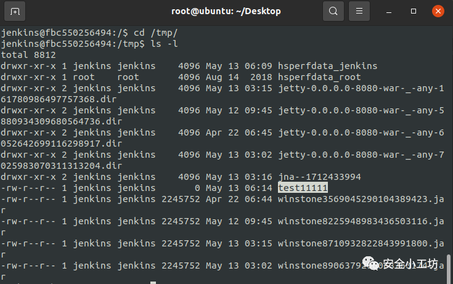Open the hamburger menu
Screen dimensions: 453x284
pos(359,11)
